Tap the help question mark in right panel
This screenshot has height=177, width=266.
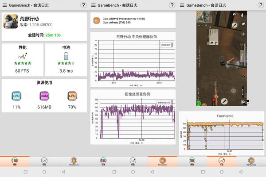pos(261,5)
